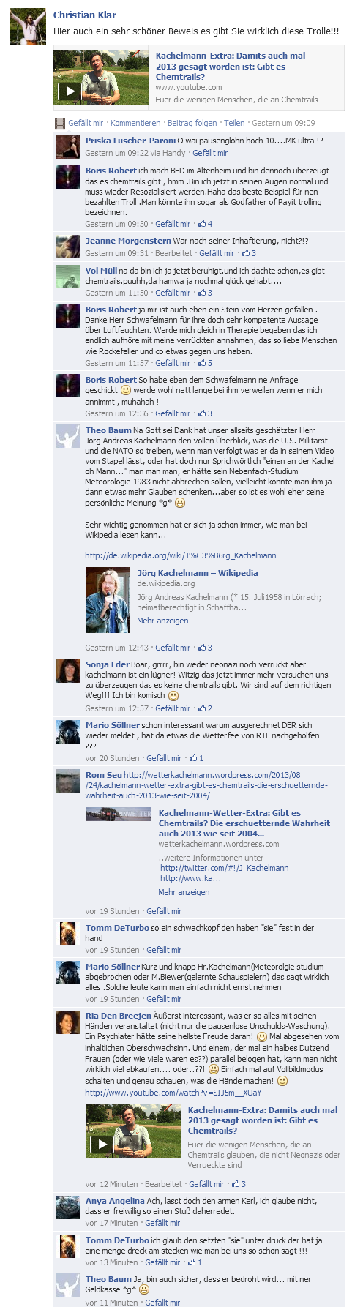
Task: Open Christian Klar's profile picture
Action: pos(28,27)
